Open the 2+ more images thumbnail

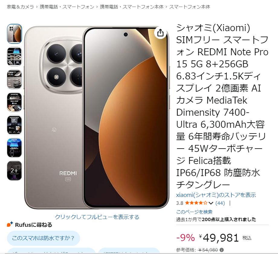[x=15, y=171]
